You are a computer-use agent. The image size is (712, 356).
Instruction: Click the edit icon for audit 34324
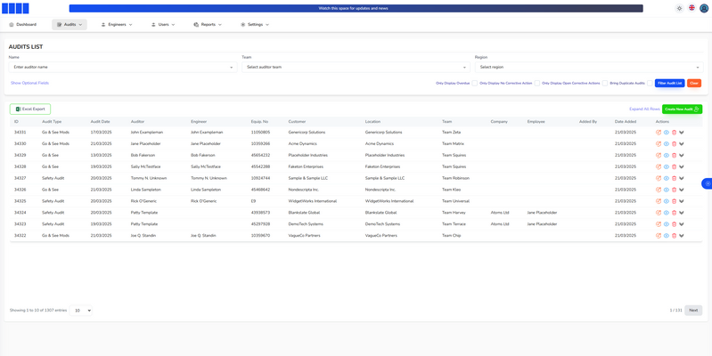click(659, 213)
